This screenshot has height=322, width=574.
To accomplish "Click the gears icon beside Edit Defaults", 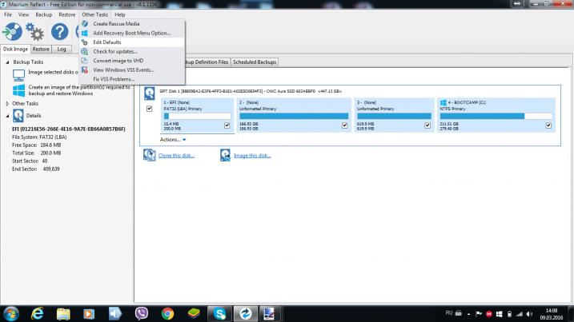I will (85, 42).
